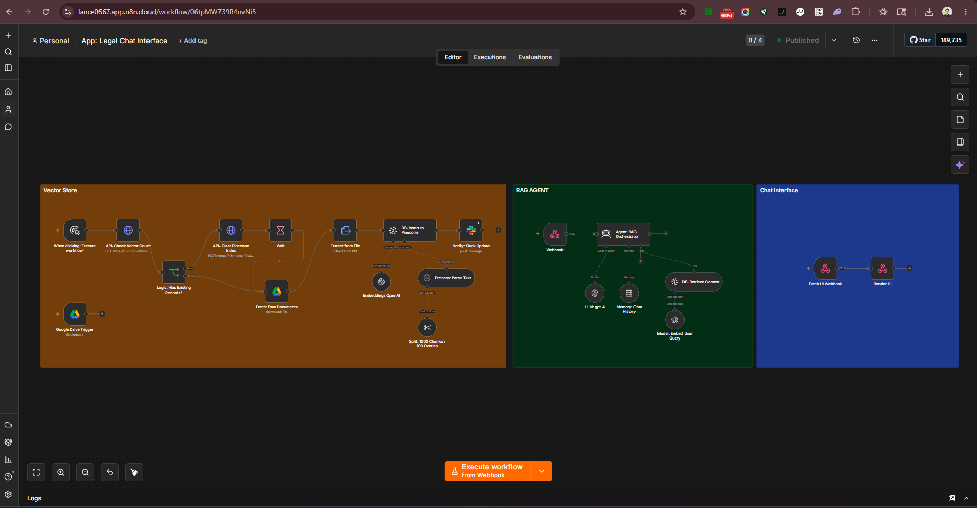The width and height of the screenshot is (977, 508).
Task: Click Execute workflow from Webhook button
Action: [487, 471]
